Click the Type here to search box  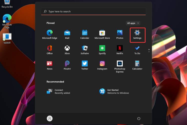[93, 11]
